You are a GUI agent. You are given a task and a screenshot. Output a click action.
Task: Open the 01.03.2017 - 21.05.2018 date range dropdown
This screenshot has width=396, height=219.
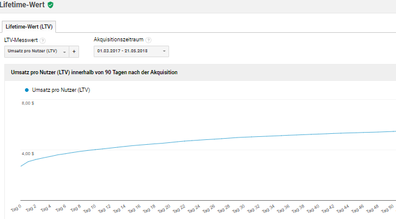(x=131, y=51)
